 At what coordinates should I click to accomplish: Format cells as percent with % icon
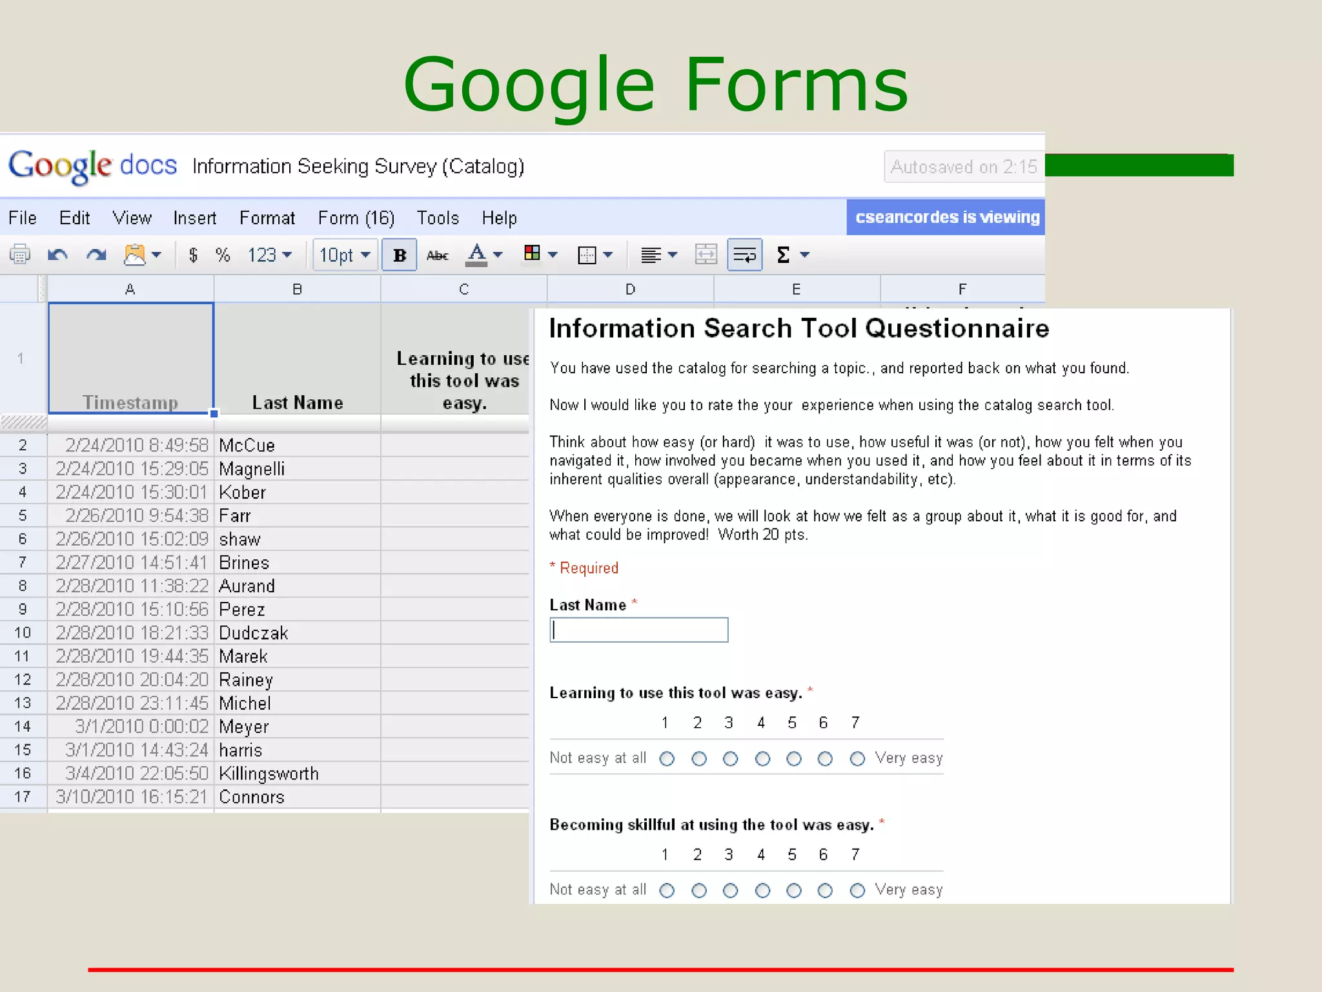(x=223, y=255)
